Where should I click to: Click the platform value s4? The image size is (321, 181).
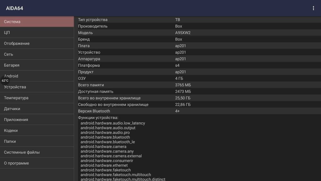177,65
